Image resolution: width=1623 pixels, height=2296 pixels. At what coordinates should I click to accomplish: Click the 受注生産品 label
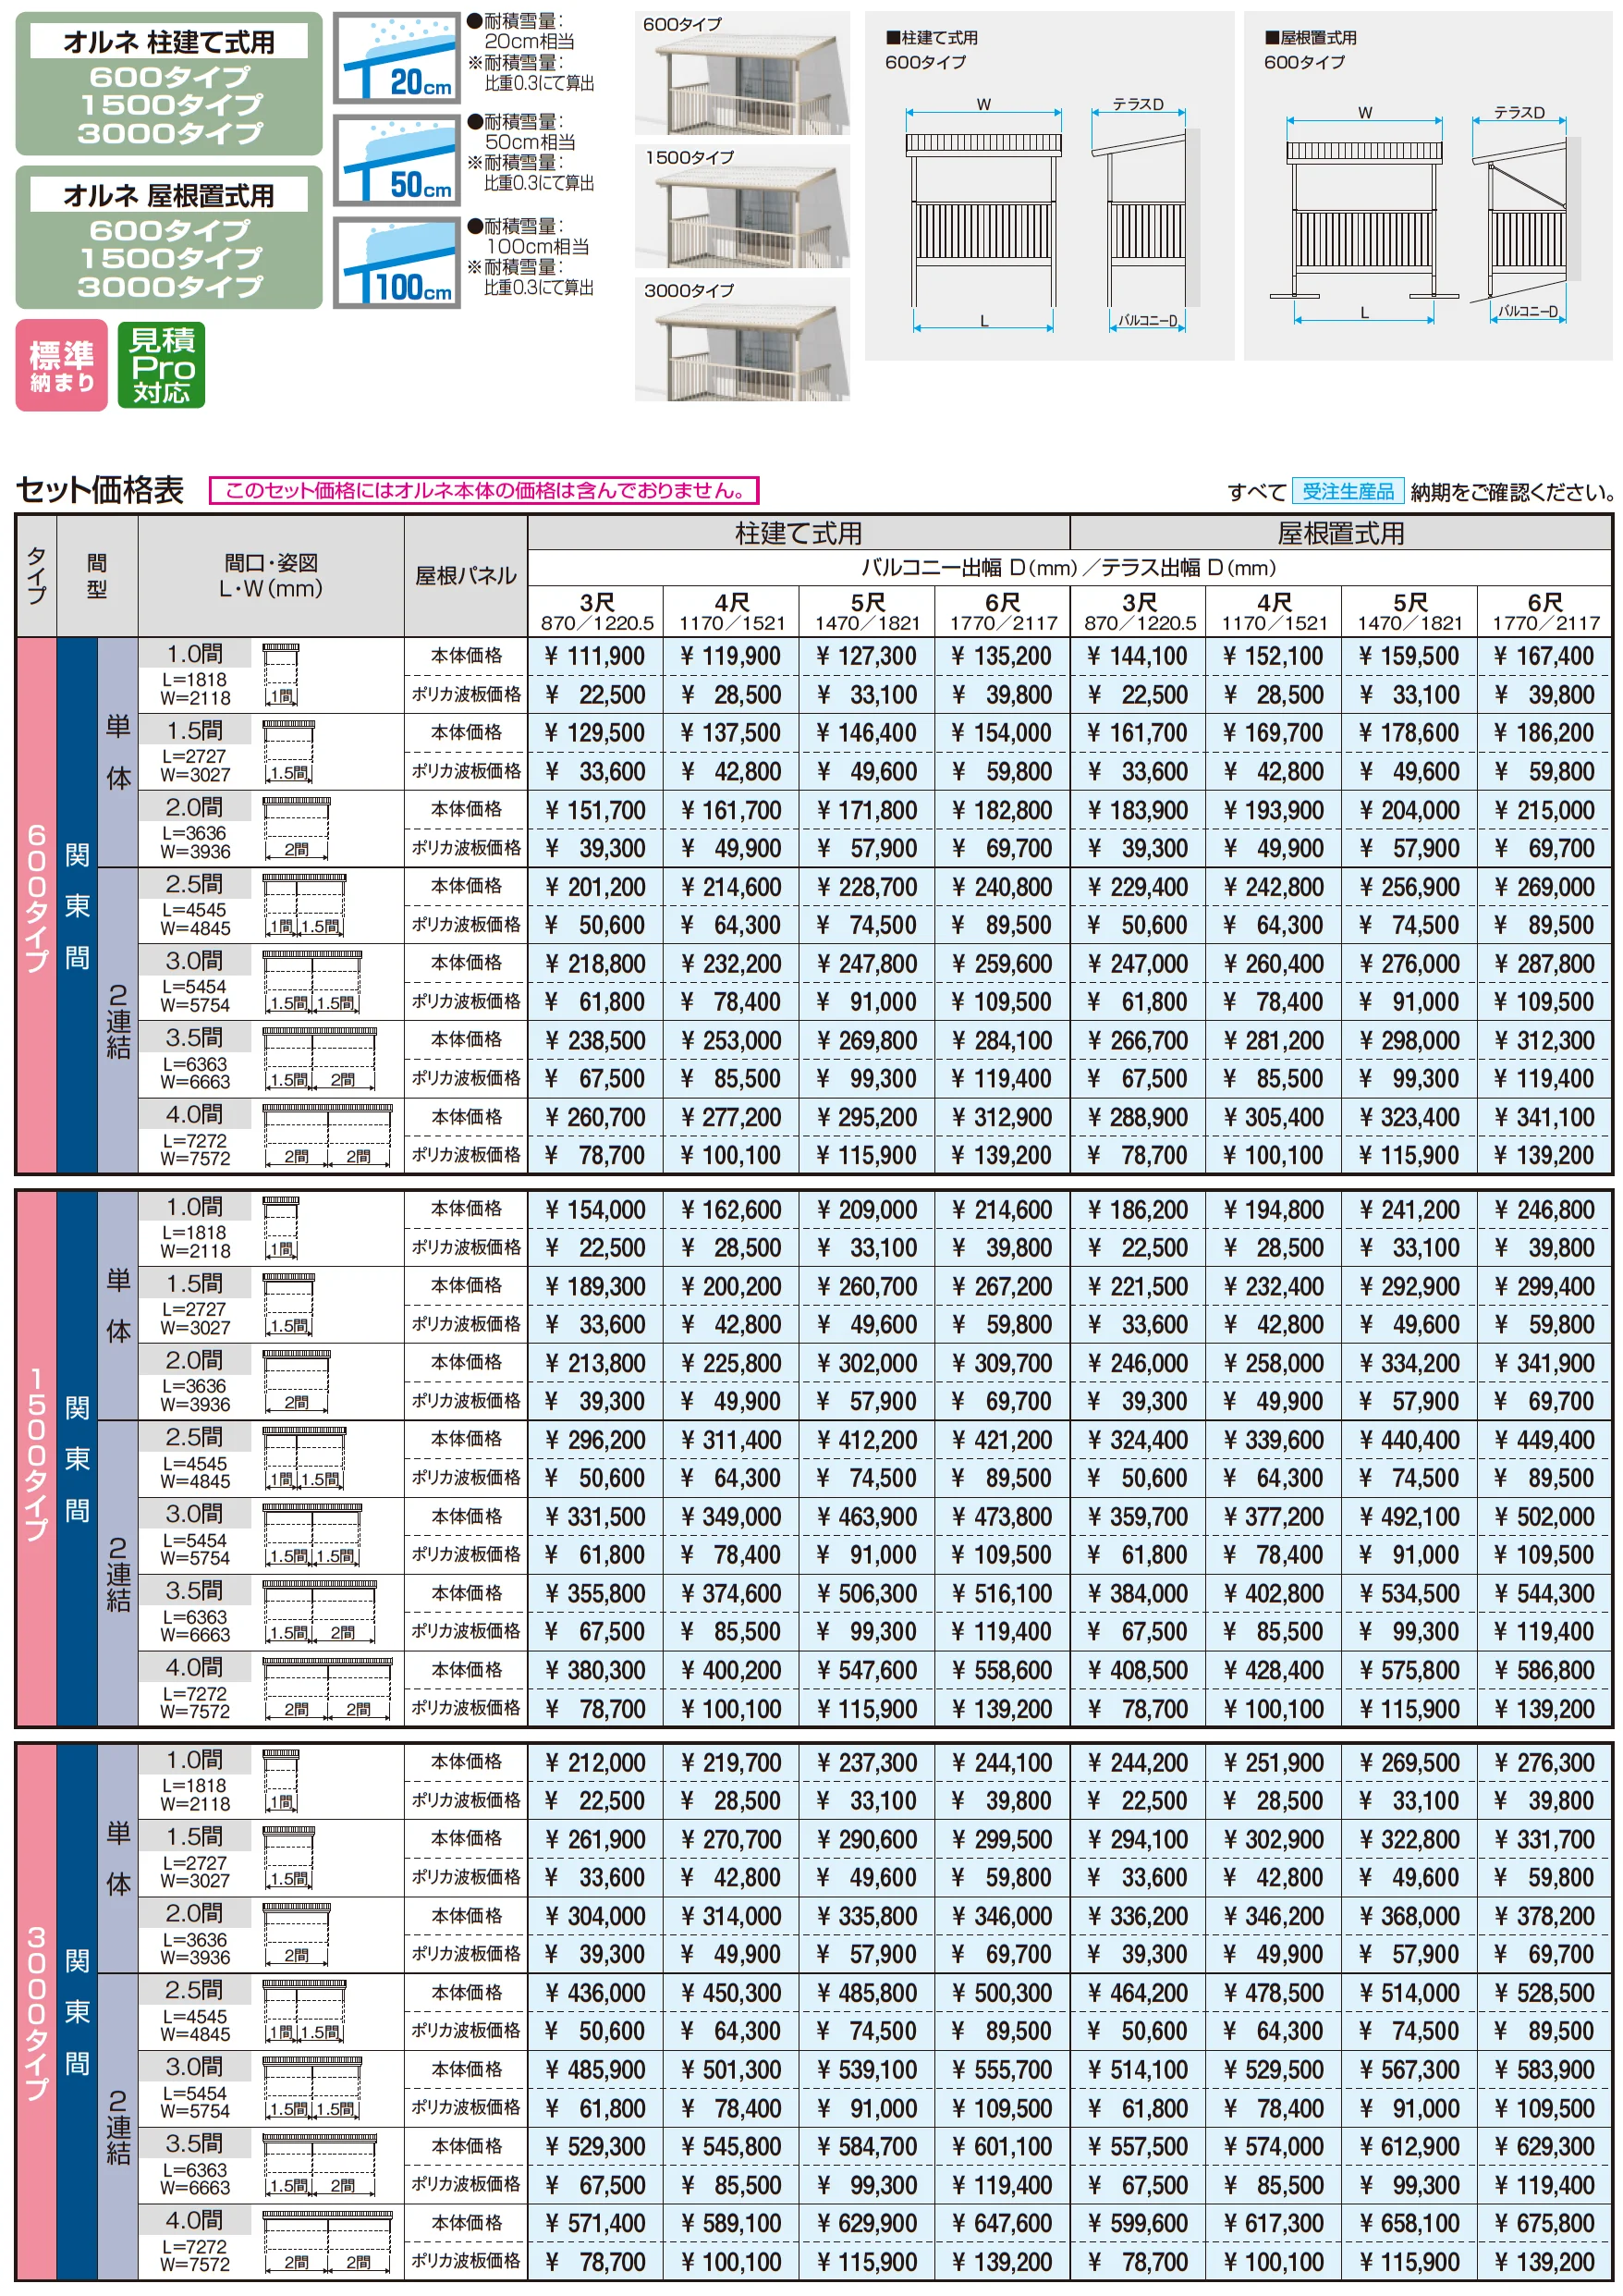(x=1348, y=491)
